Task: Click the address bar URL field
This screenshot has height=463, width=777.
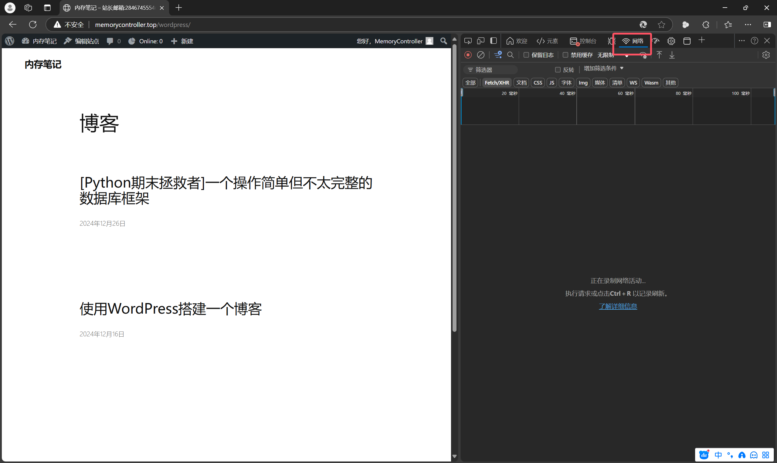Action: [x=359, y=25]
